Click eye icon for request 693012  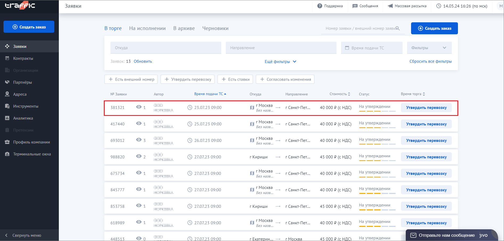tap(139, 140)
